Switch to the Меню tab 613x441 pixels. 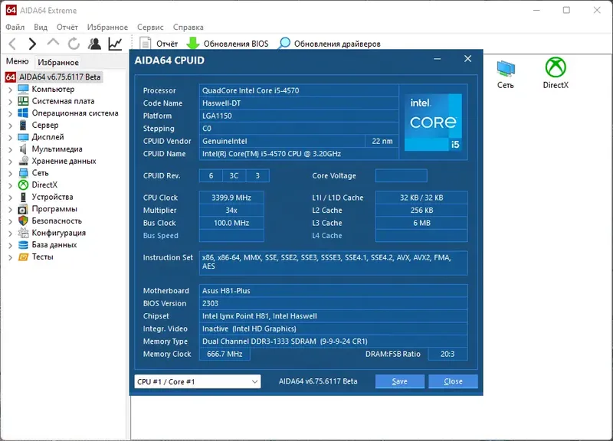tap(17, 61)
